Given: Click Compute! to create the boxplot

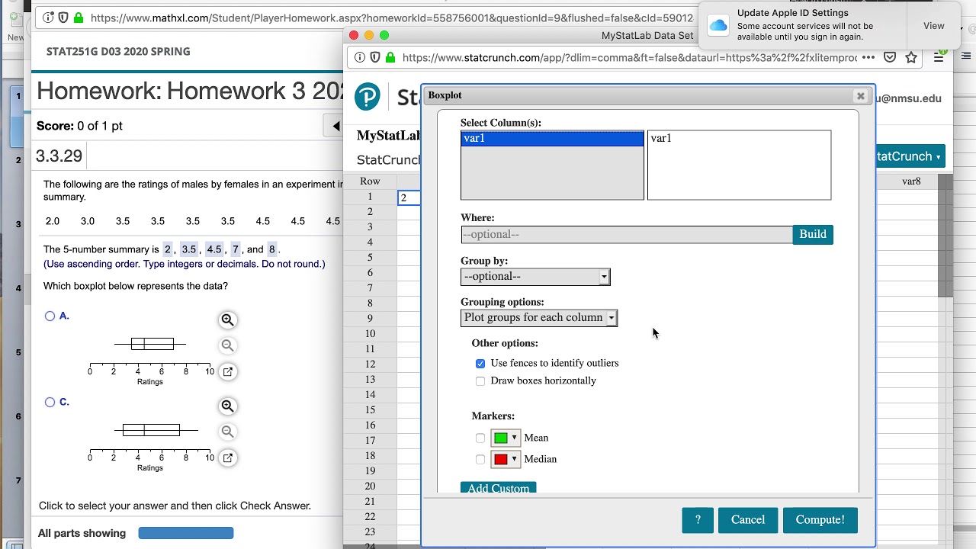Looking at the screenshot, I should 820,520.
